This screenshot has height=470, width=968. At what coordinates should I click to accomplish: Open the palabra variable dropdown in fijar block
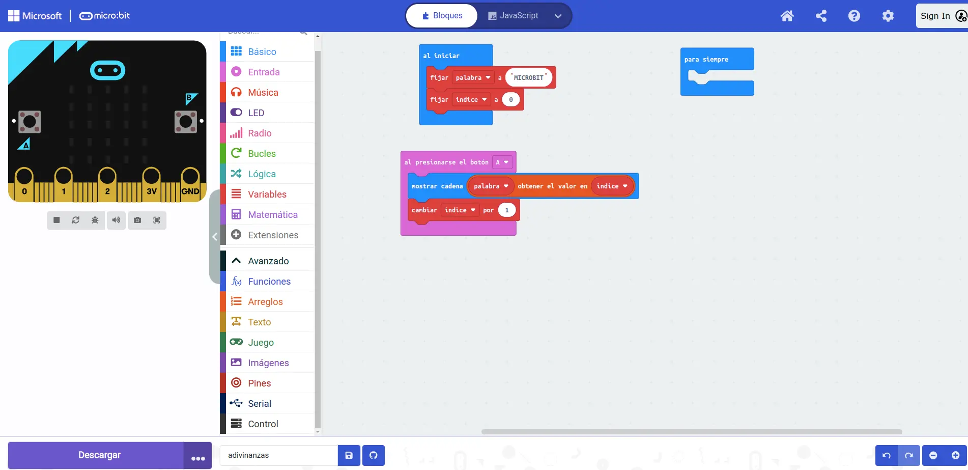(x=473, y=78)
